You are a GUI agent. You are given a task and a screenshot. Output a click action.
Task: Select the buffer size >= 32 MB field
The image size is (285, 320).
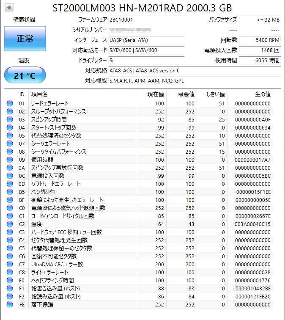(260, 20)
